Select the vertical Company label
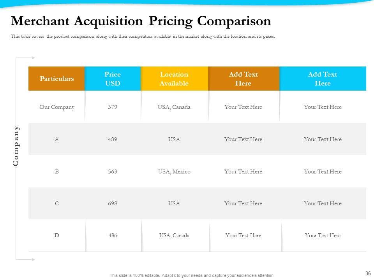This screenshot has width=374, height=280. click(16, 145)
